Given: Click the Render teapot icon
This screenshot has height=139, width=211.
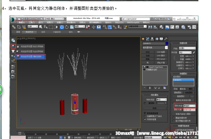Looking at the screenshot, I should click(194, 27).
